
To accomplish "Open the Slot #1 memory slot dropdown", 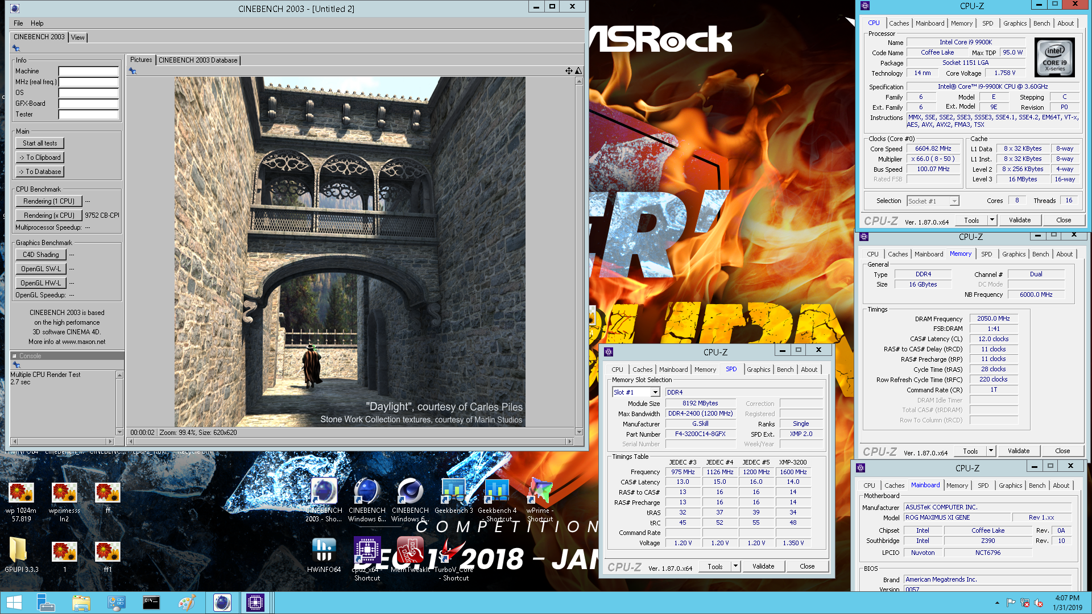I will click(x=655, y=392).
